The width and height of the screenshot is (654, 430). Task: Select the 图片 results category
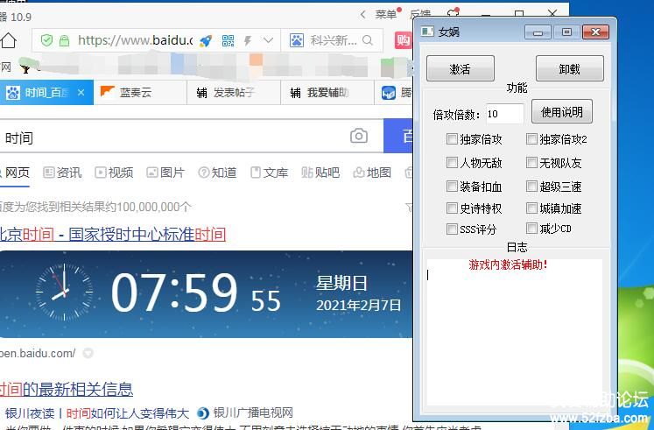click(165, 173)
